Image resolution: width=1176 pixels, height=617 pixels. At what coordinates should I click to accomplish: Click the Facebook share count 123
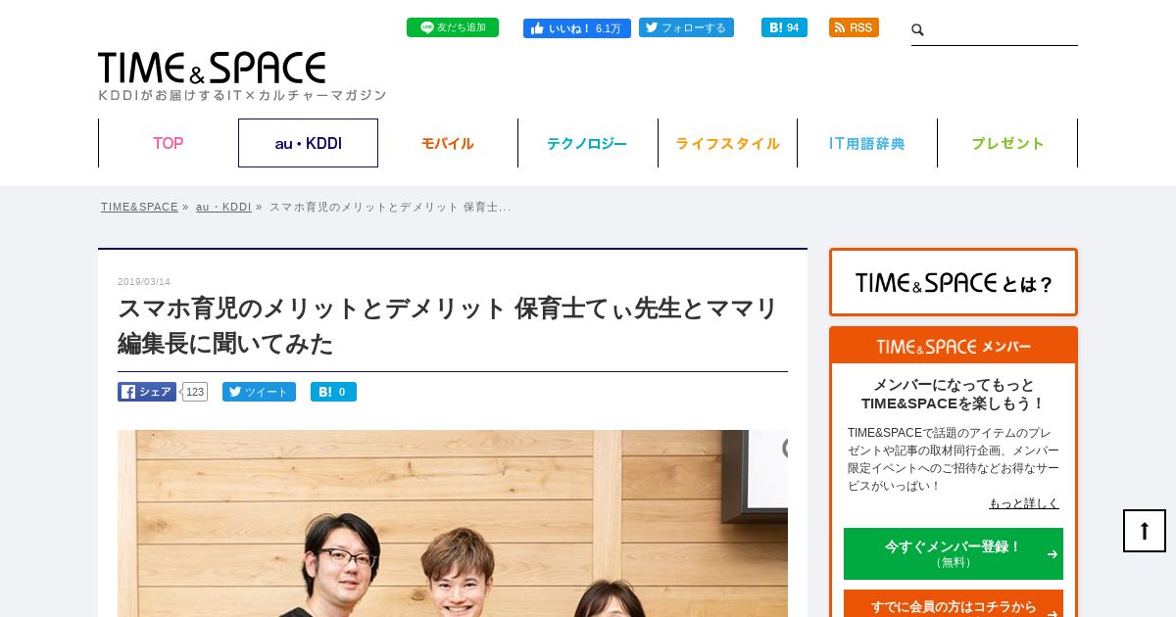point(195,392)
